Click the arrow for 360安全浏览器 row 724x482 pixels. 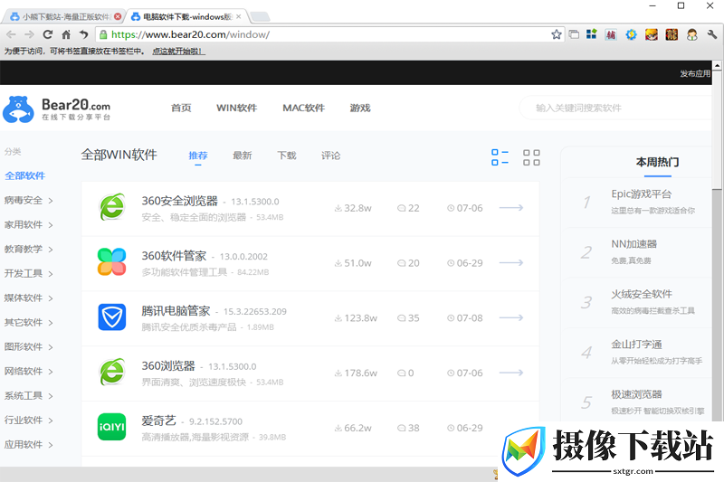511,208
